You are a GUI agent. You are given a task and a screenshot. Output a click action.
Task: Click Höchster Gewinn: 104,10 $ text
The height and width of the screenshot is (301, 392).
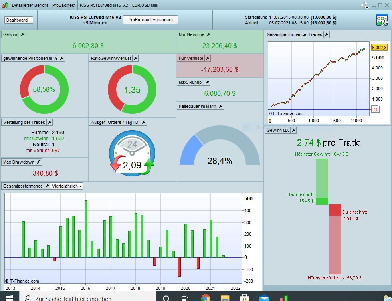(x=321, y=154)
